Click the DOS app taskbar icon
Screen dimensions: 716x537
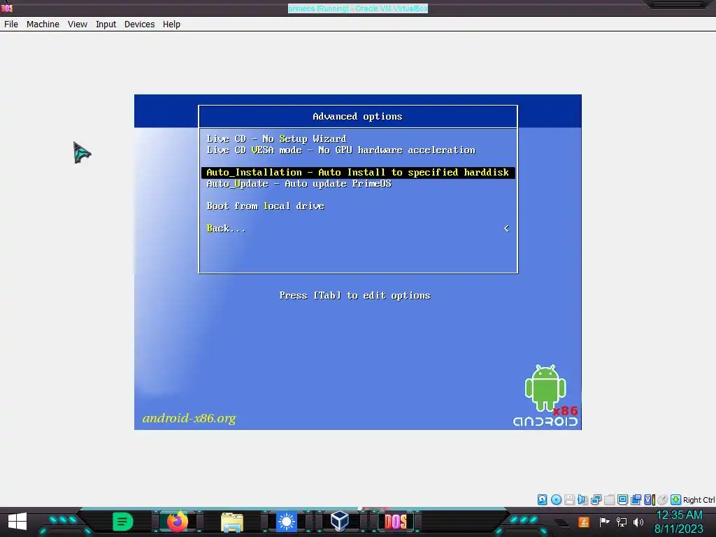tap(396, 522)
